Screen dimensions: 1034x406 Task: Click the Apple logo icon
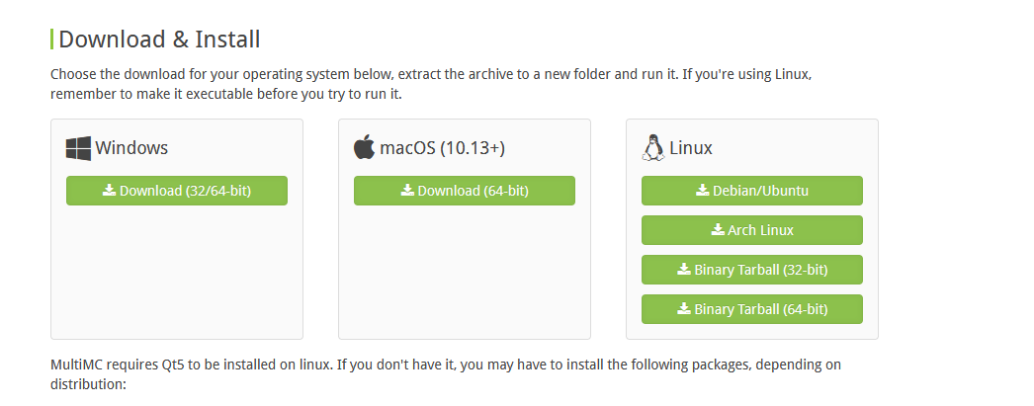coord(365,148)
